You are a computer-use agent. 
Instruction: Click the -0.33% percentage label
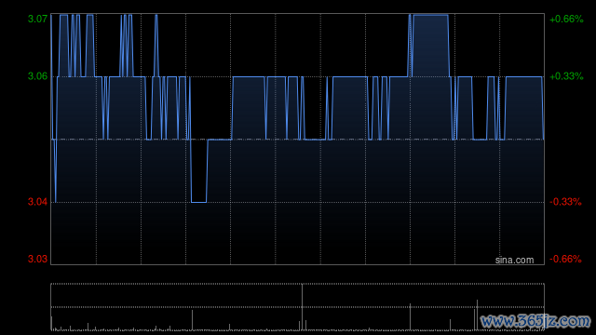(565, 201)
